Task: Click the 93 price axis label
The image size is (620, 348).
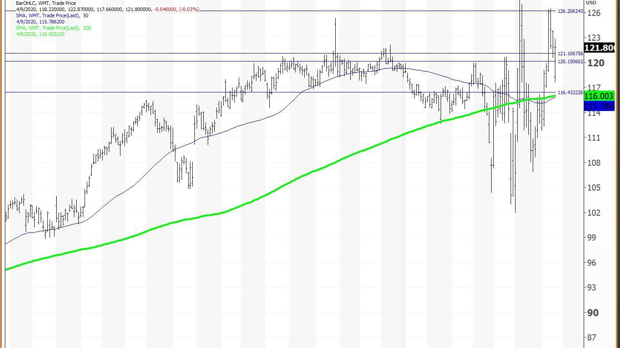Action: tap(592, 287)
